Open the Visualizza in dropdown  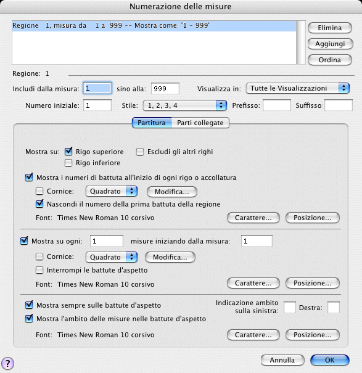[x=297, y=88]
